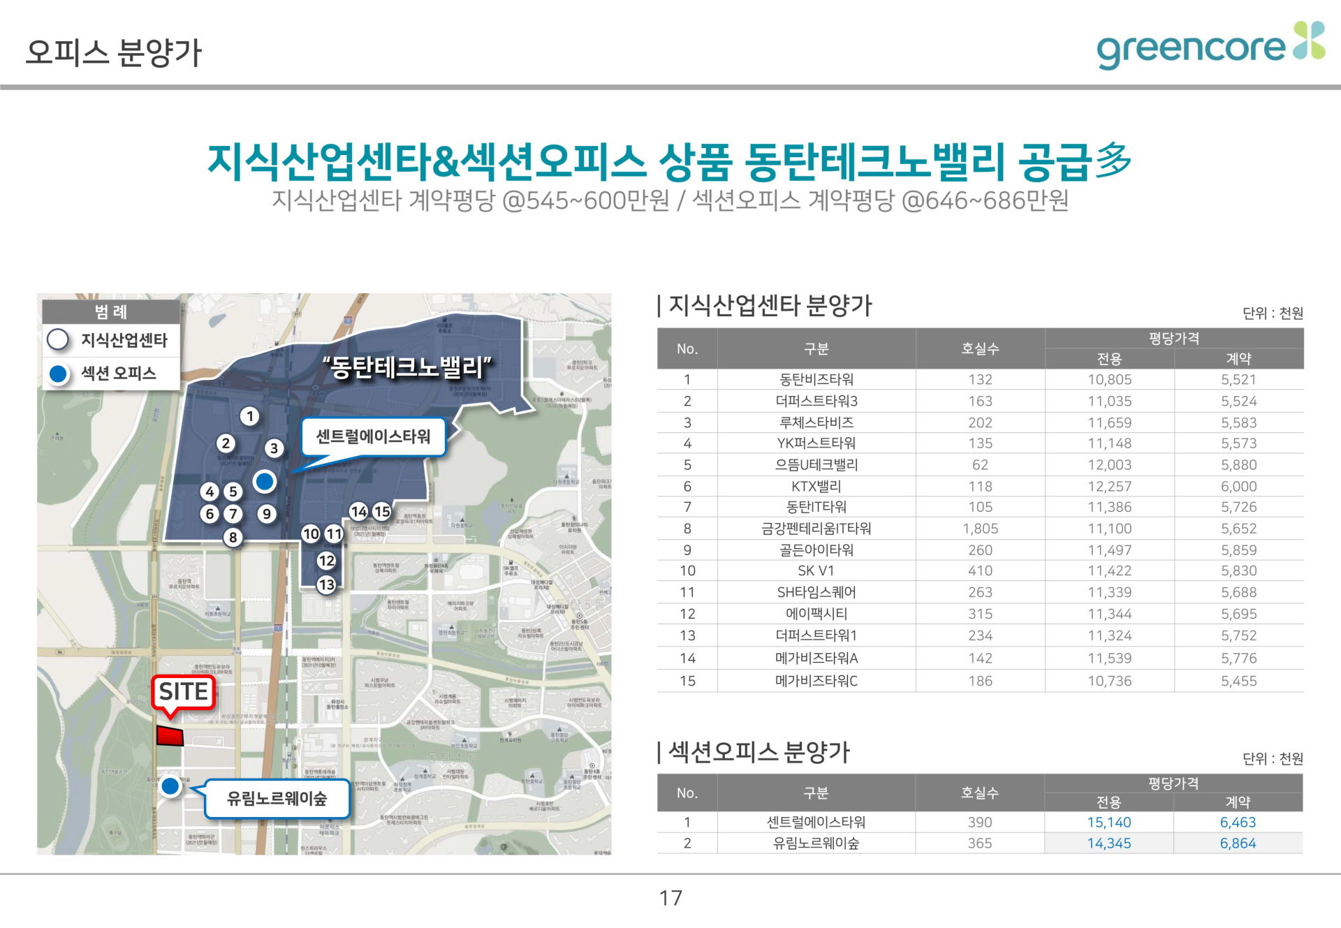Click the SH타임스퀘어 row name
This screenshot has width=1341, height=928.
(816, 593)
